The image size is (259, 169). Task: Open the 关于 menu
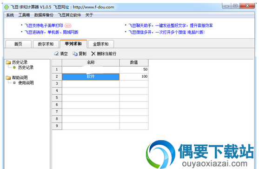89,15
